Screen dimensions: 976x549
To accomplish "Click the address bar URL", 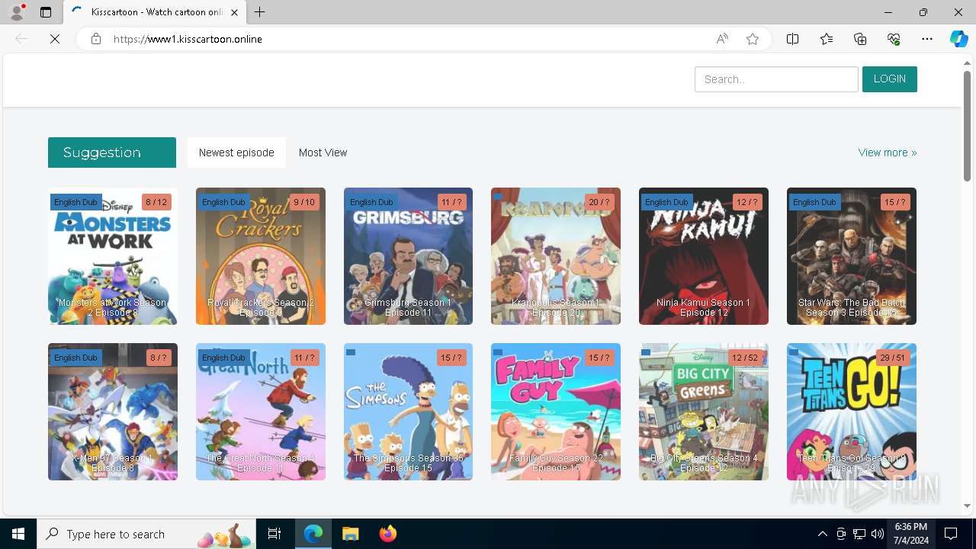I will coord(188,39).
